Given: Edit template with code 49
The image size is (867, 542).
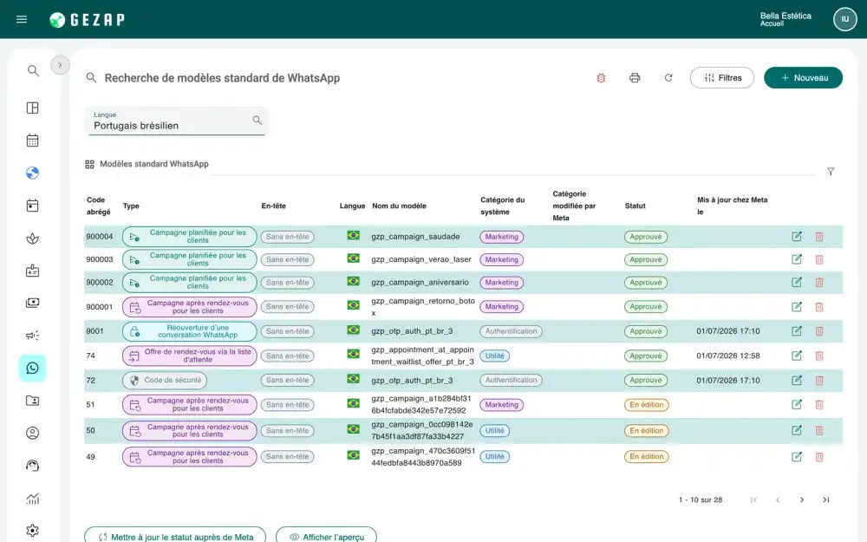Looking at the screenshot, I should [x=796, y=457].
